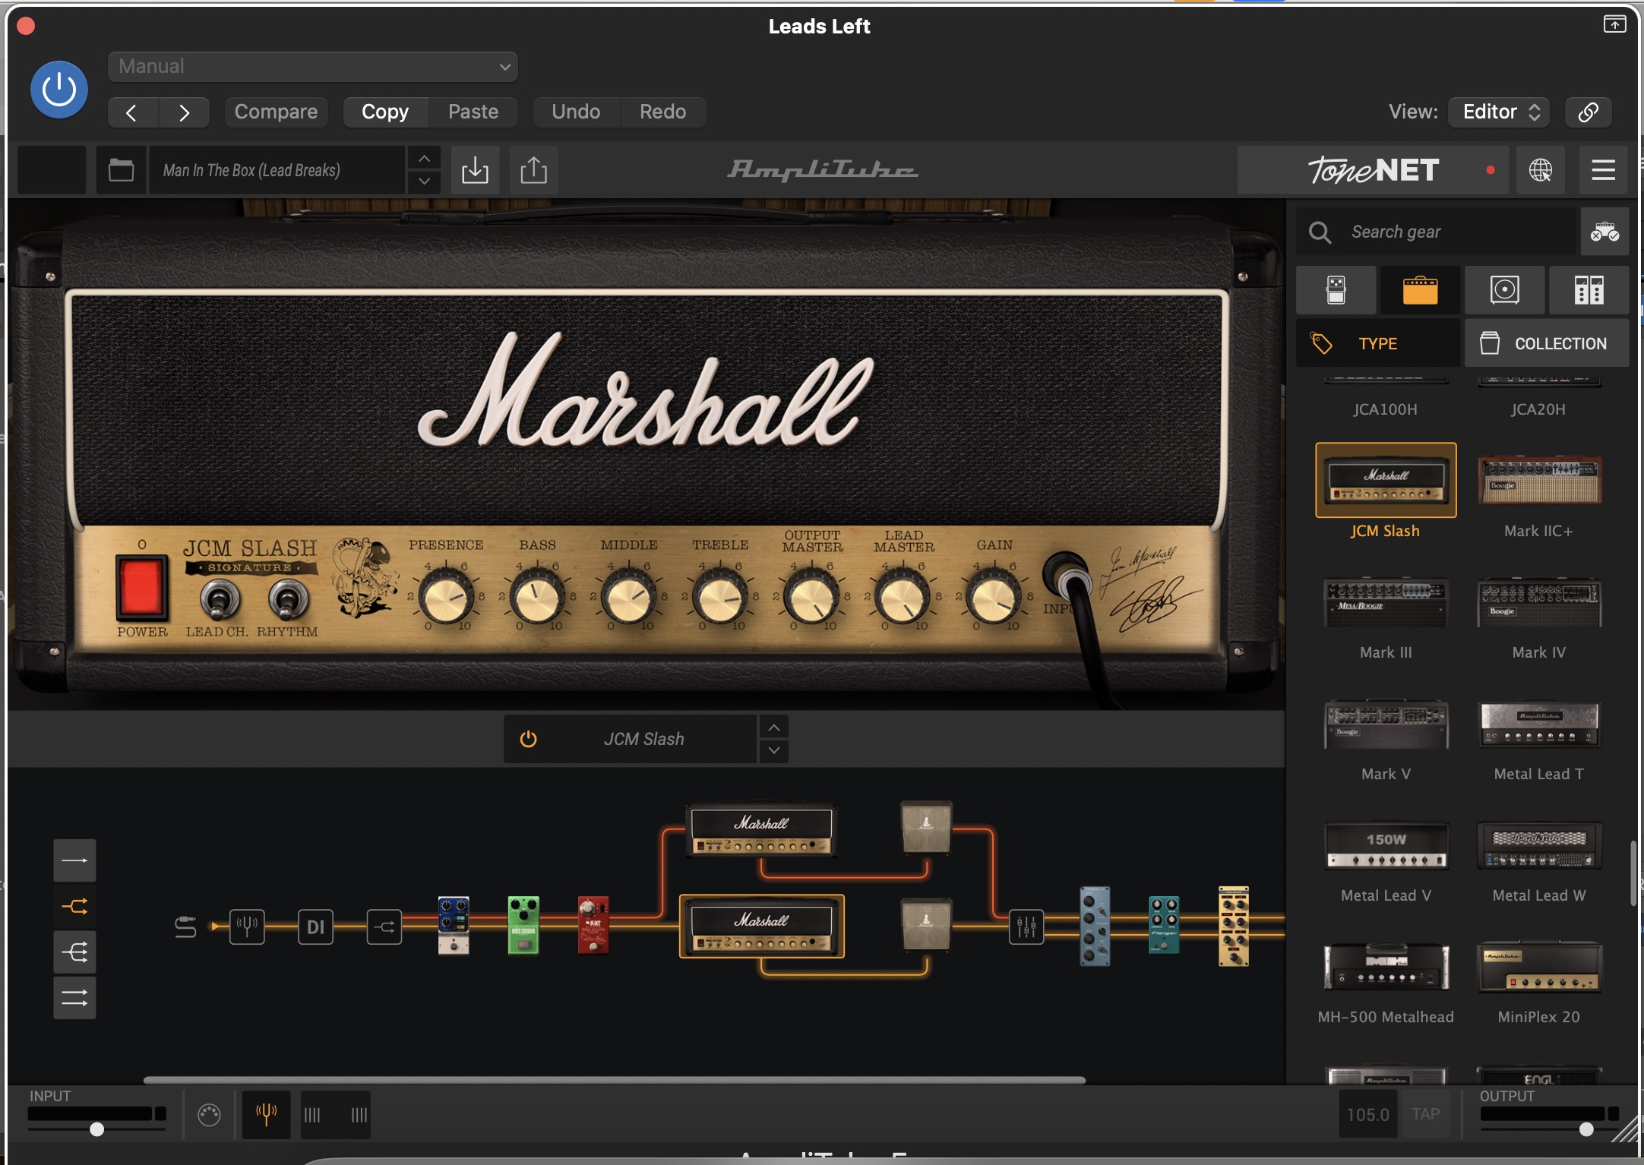Click the mixer block in chain
The width and height of the screenshot is (1644, 1165).
(1026, 927)
